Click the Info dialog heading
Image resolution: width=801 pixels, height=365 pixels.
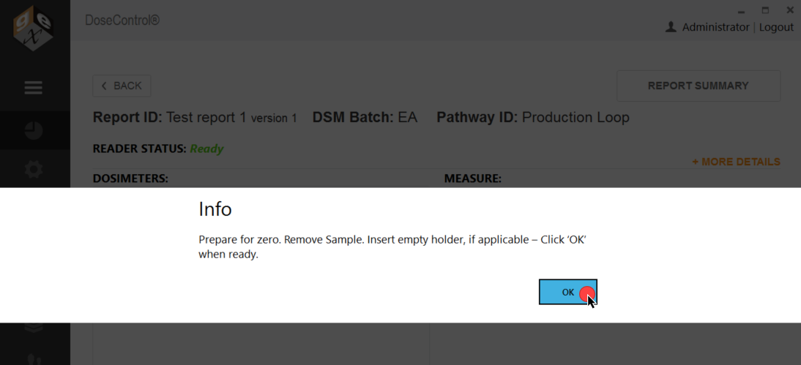(215, 208)
